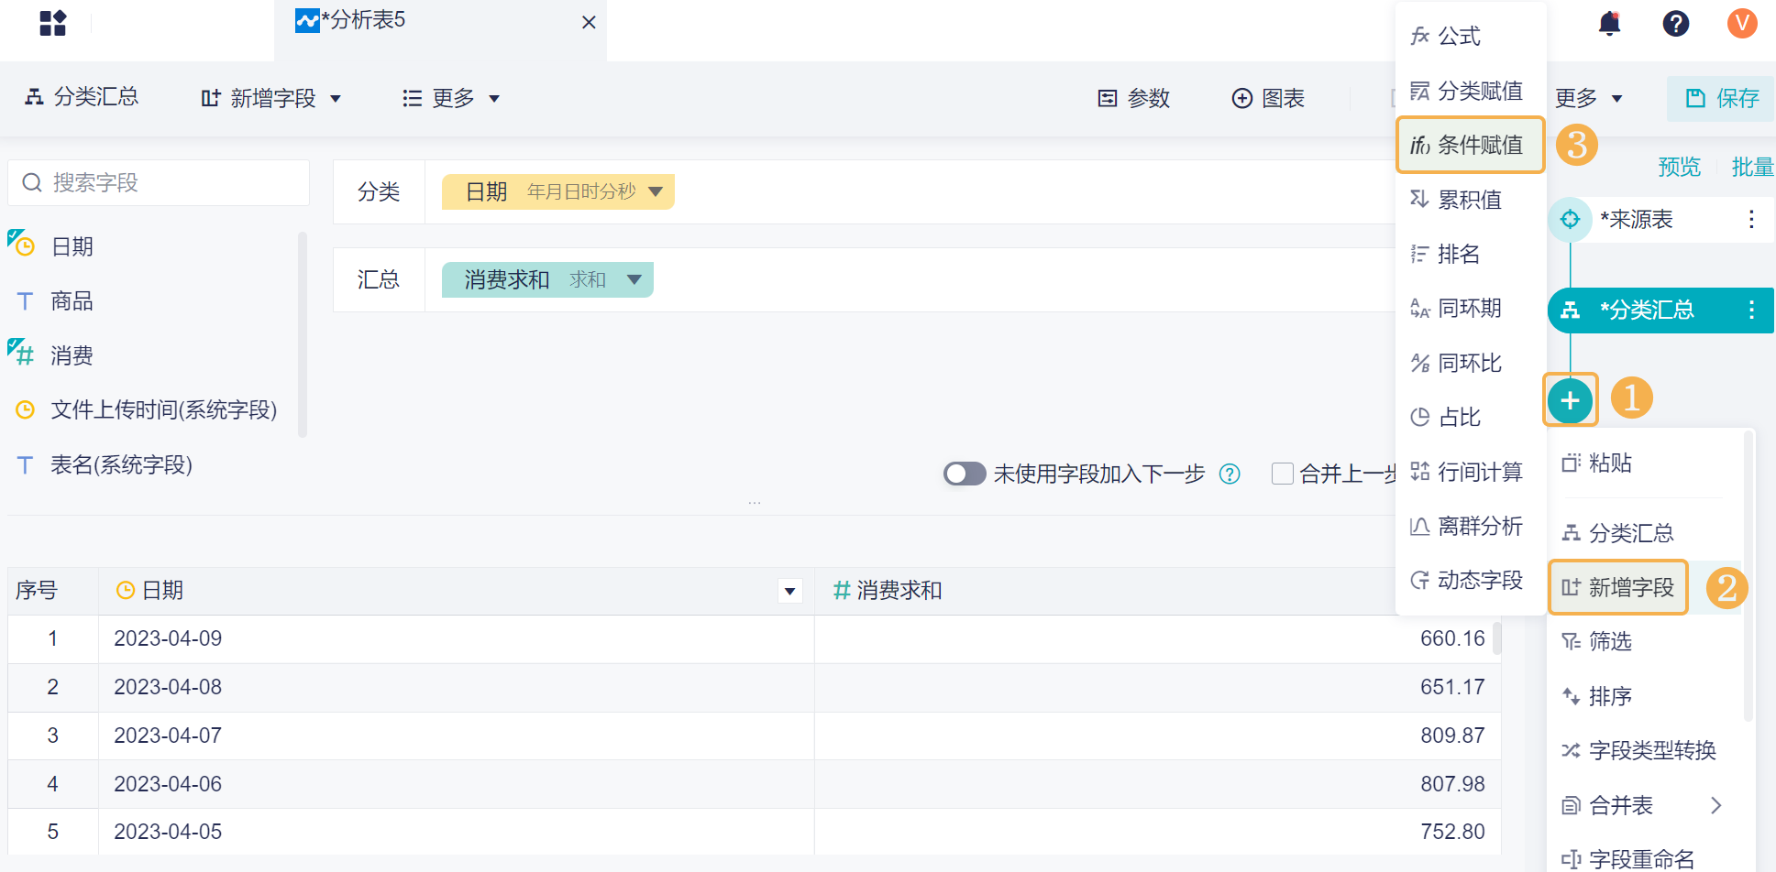Choose 新增字段 in the step menu
The height and width of the screenshot is (872, 1776).
(1619, 587)
